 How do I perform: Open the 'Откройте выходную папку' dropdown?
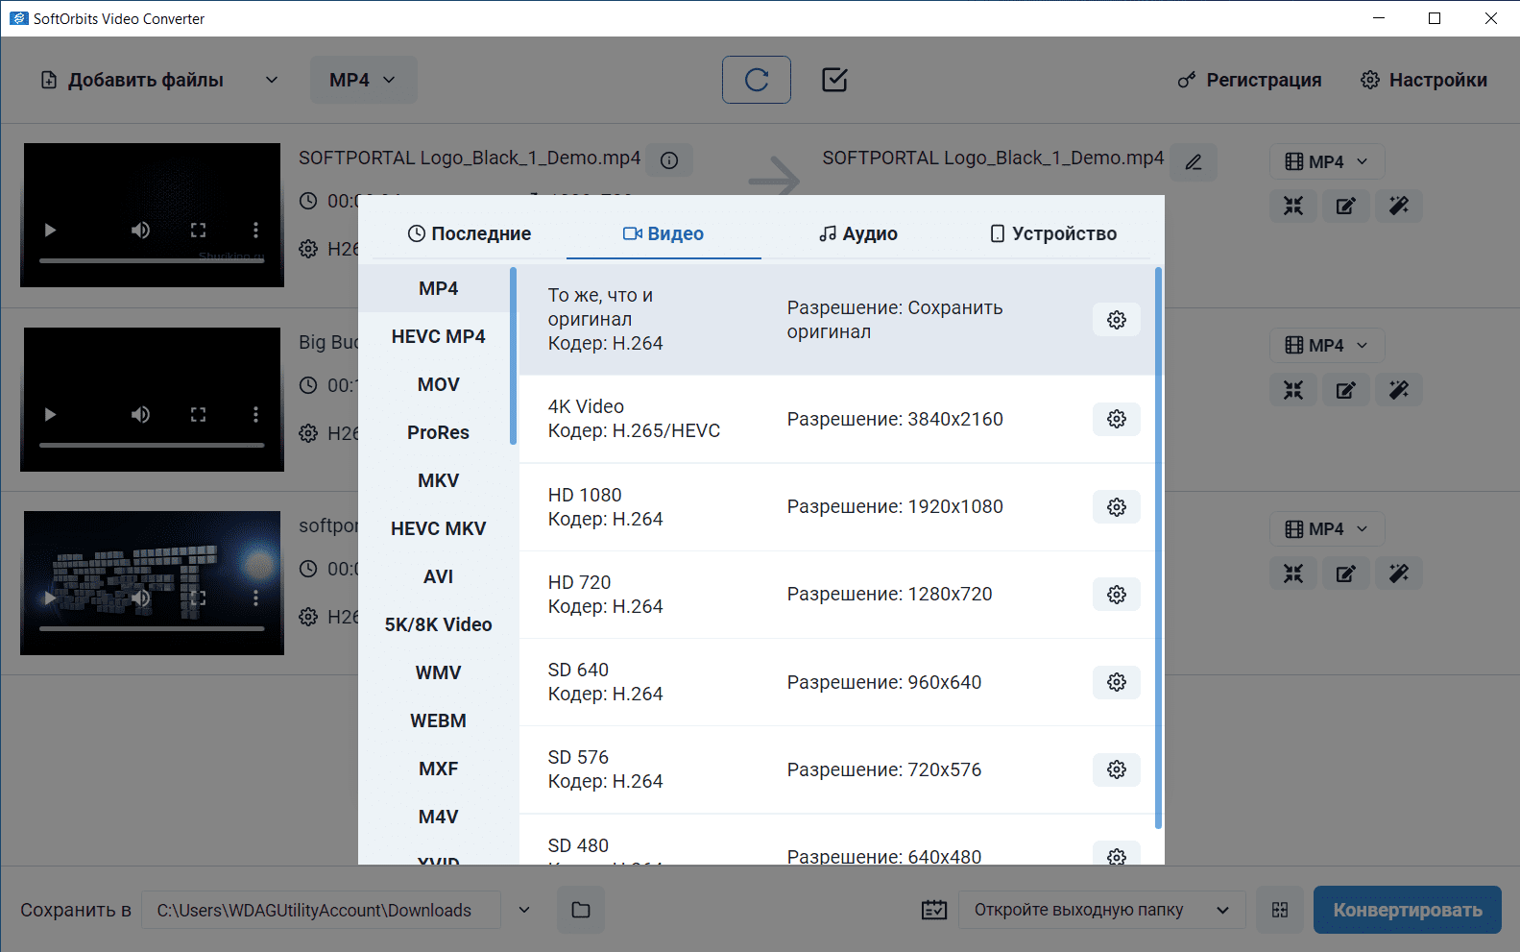pyautogui.click(x=1101, y=910)
